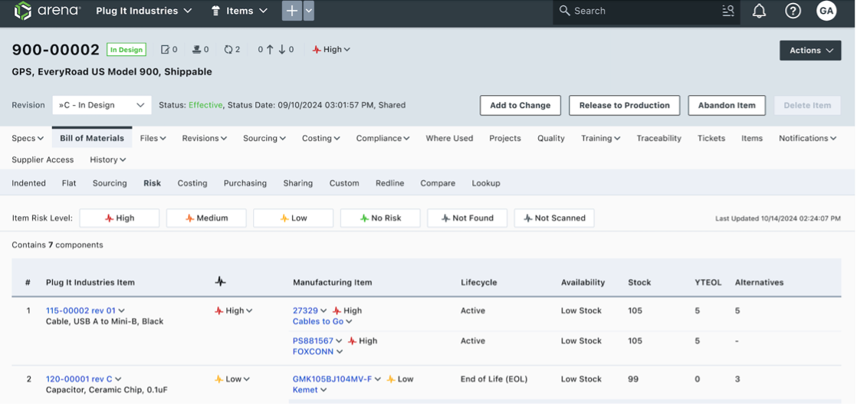Screen dimensions: 857x407
Task: Switch to the Indented BOM view
Action: tap(29, 183)
